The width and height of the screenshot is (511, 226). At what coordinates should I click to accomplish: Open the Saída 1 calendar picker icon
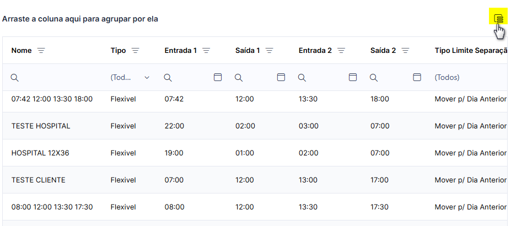[x=281, y=77]
